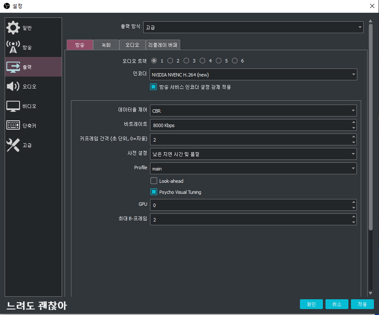
Task: Switch to the 녹화 tab
Action: 106,45
